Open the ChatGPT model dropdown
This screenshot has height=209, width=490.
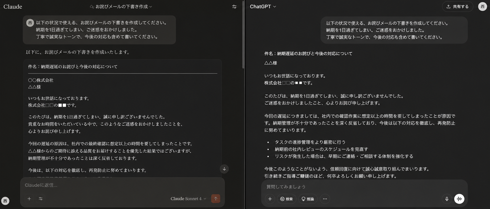click(x=263, y=7)
